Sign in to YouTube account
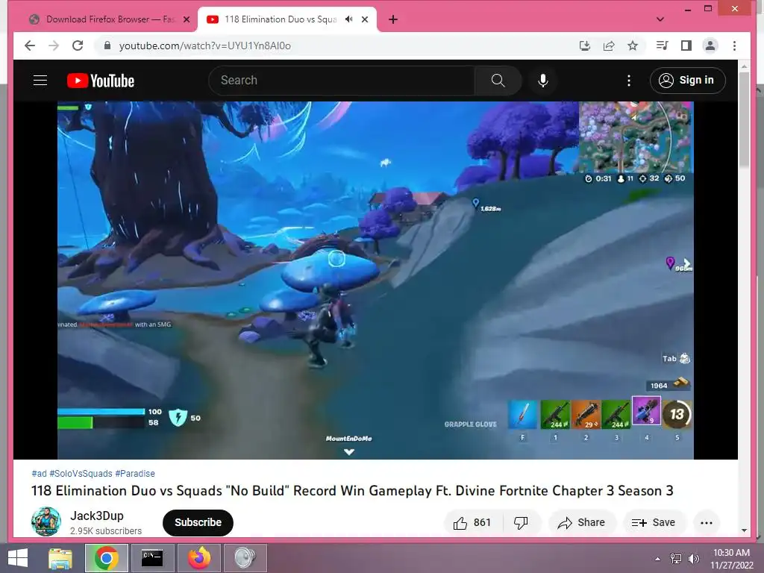764x573 pixels. click(x=687, y=81)
